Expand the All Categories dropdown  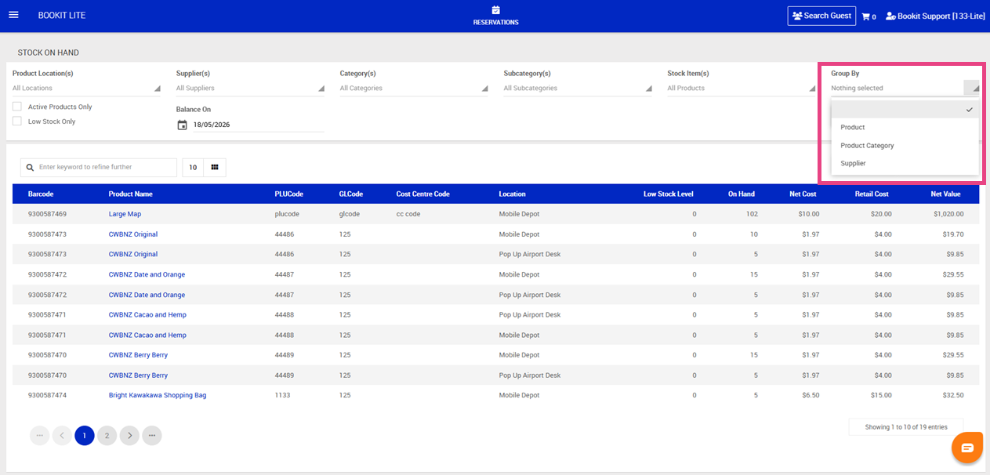click(414, 89)
